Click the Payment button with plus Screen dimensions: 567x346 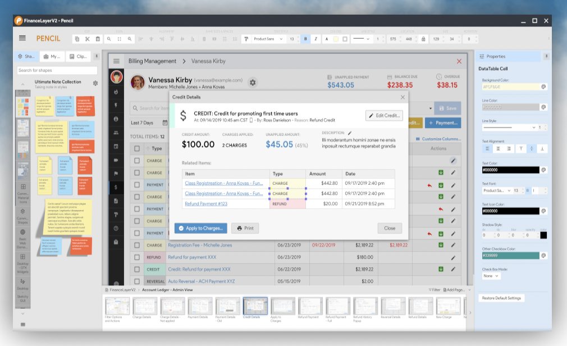pos(443,122)
